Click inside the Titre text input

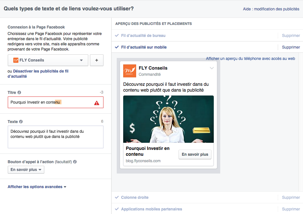49,102
